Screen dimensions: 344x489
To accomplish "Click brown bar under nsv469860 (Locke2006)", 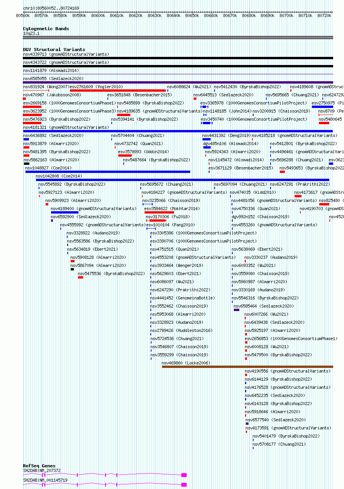I will (247, 367).
